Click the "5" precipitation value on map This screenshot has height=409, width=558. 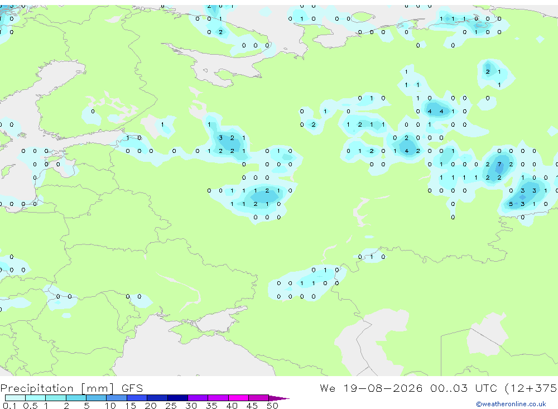511,204
